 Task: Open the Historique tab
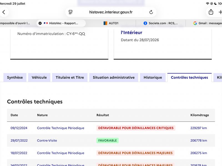[153, 77]
